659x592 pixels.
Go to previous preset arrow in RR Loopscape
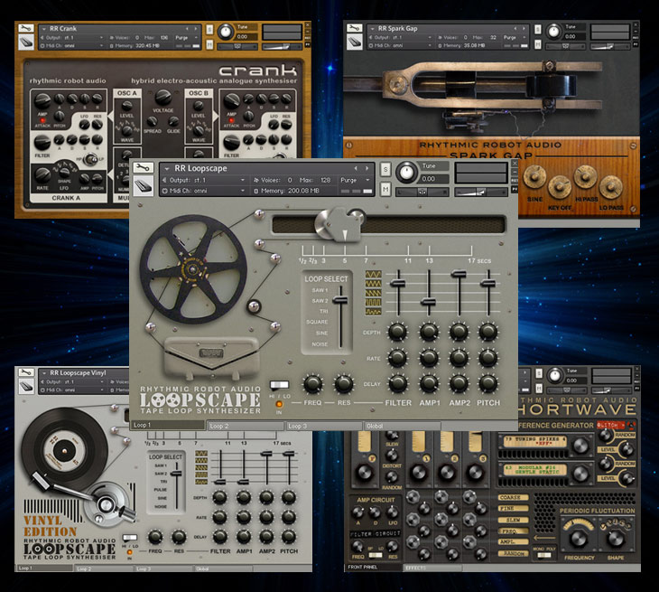(356, 168)
